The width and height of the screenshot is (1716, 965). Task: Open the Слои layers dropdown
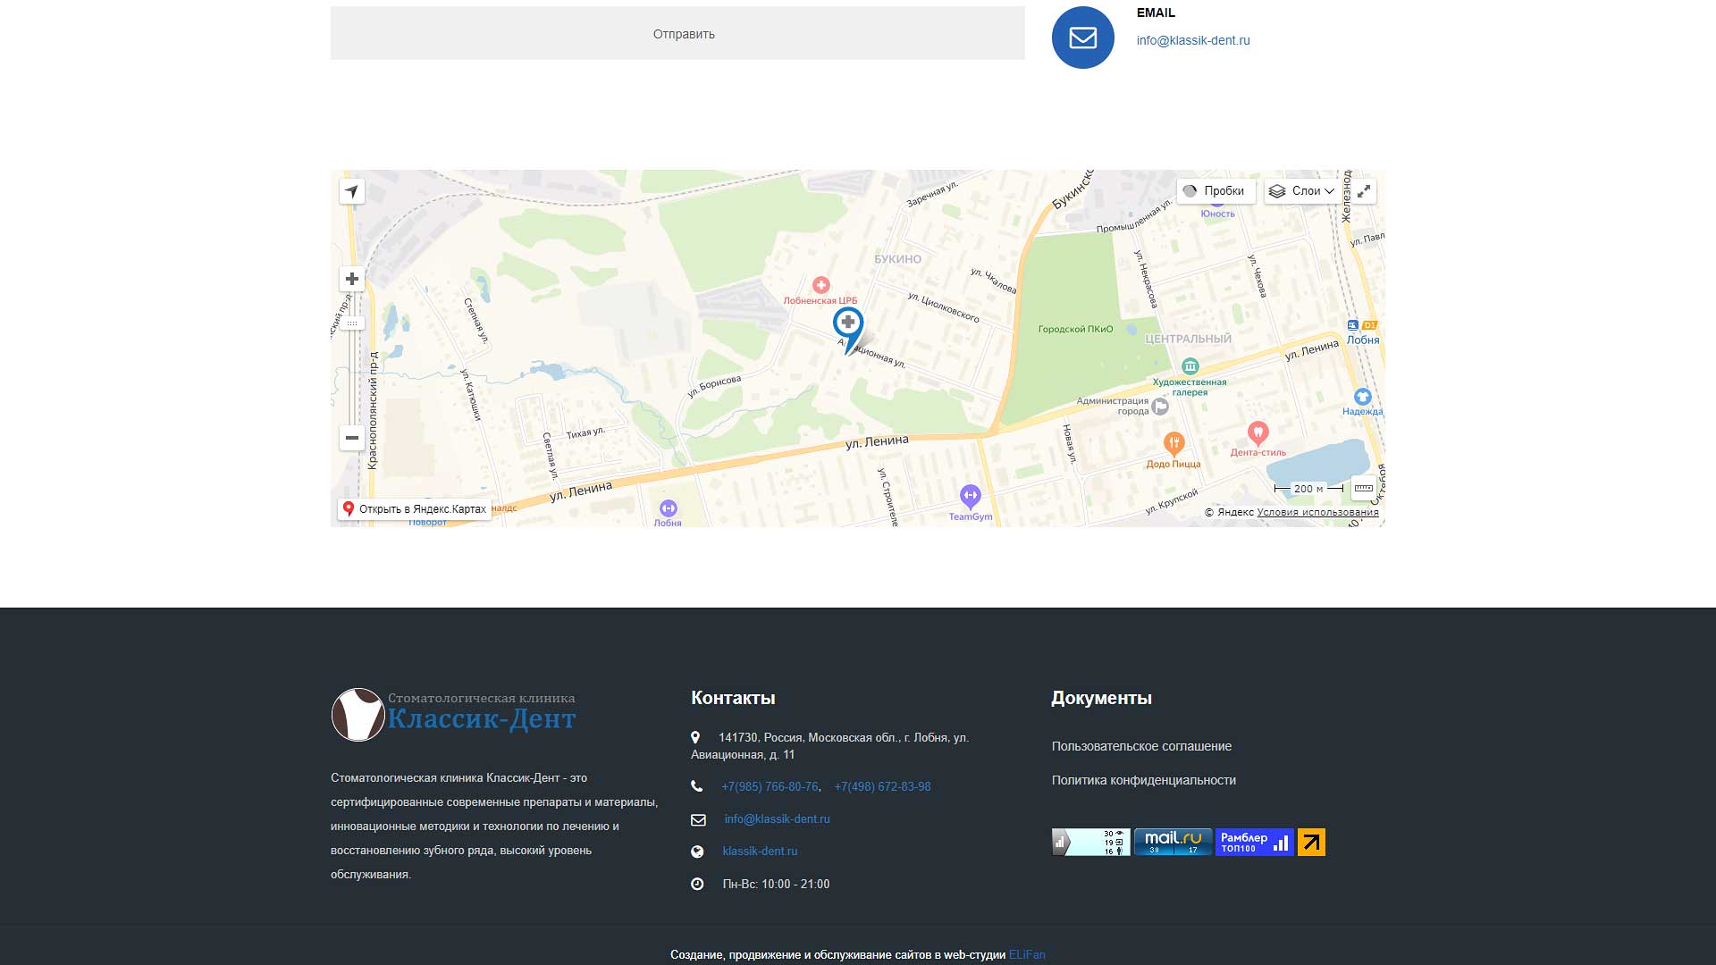(x=1302, y=191)
